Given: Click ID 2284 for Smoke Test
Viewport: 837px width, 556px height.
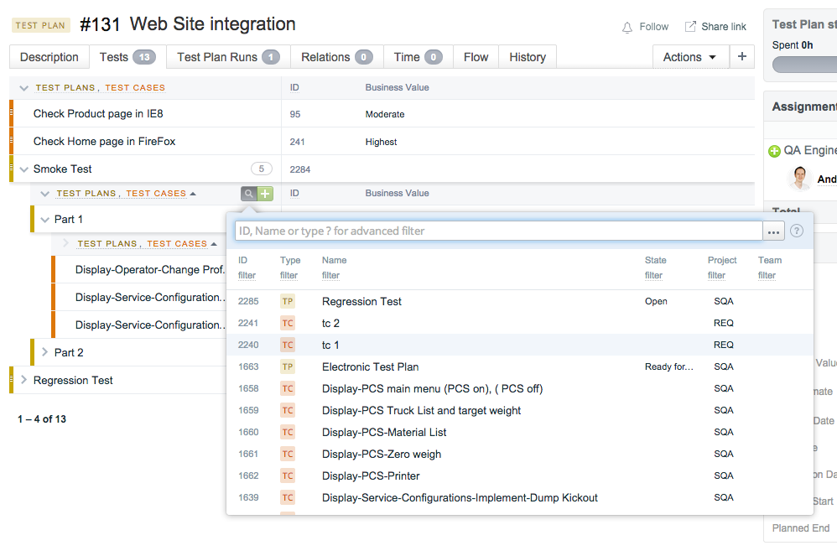Looking at the screenshot, I should click(300, 169).
